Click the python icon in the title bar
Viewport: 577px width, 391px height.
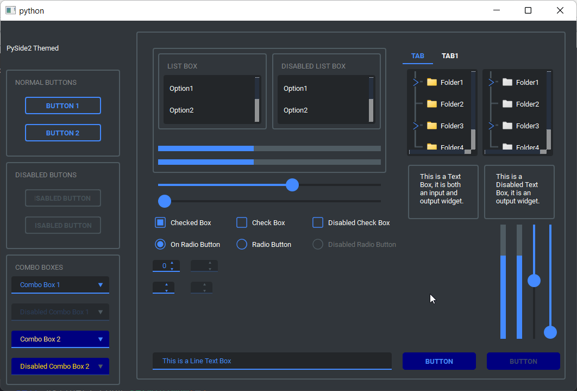click(10, 10)
